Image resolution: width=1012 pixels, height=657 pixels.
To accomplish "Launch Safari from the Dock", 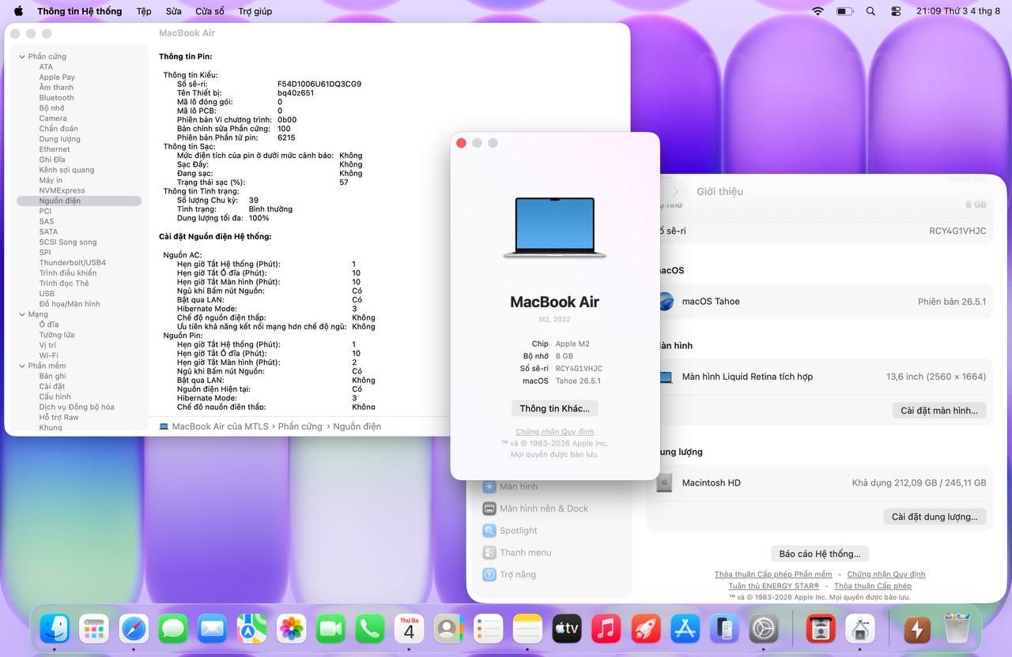I will tap(134, 629).
